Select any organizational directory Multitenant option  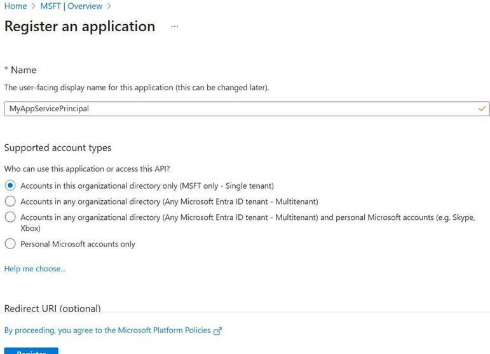click(10, 201)
